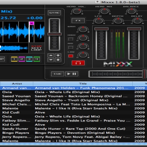Click the right channel volume fader
The width and height of the screenshot is (147, 147).
pos(134,29)
